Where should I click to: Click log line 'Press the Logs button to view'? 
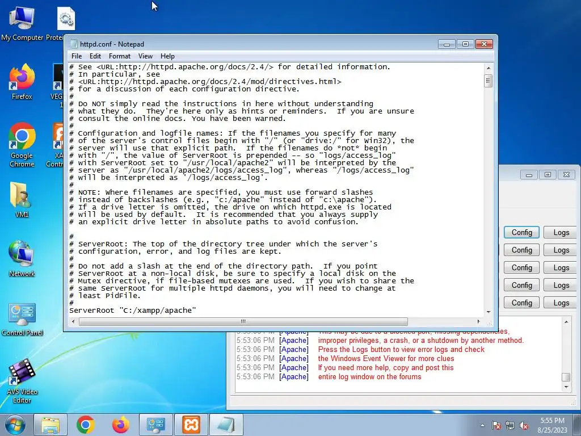click(x=401, y=349)
